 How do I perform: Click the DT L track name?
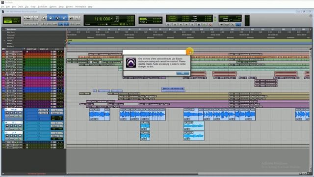tap(14, 122)
